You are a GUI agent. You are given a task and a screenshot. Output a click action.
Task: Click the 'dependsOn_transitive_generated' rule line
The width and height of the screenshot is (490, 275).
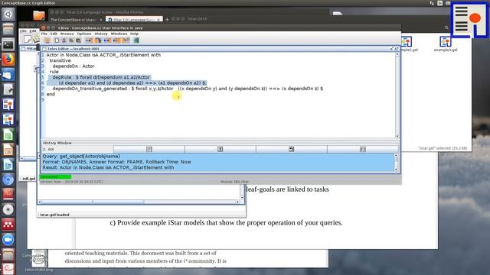click(x=188, y=89)
